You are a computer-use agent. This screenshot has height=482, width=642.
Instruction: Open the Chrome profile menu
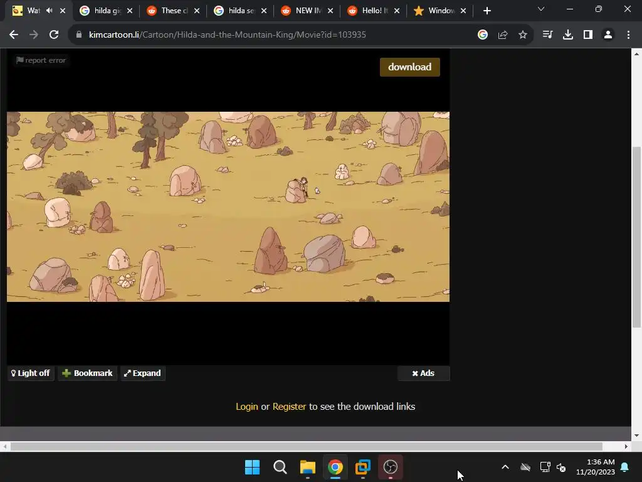pos(608,35)
